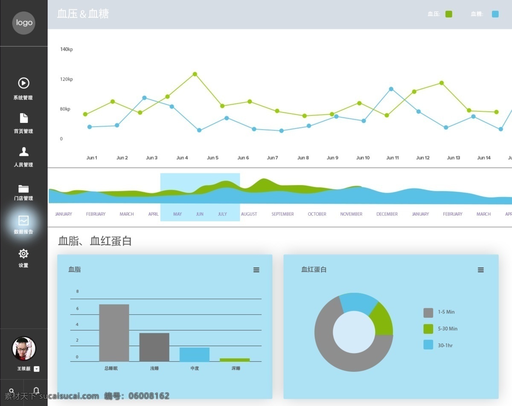This screenshot has height=406, width=512.
Task: Open the 血脂 card hamburger menu
Action: click(256, 270)
